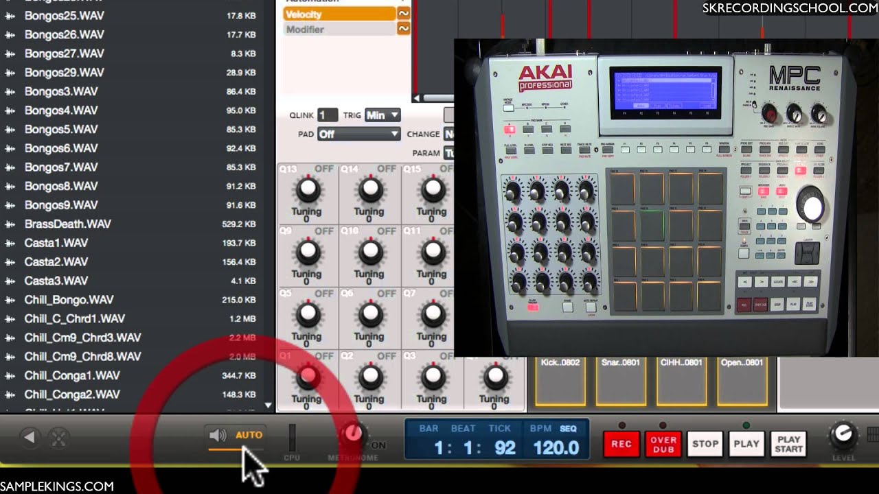879x494 pixels.
Task: Open the TRIG Min dropdown
Action: click(383, 115)
